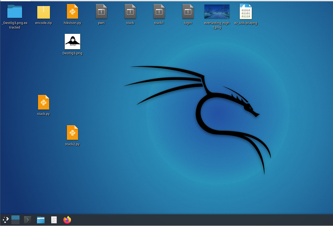Select the login executable icon
The image size is (333, 226).
coord(188,11)
